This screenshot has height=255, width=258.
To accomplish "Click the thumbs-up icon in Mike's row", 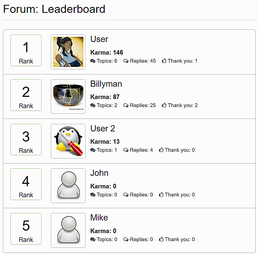I will [x=161, y=239].
